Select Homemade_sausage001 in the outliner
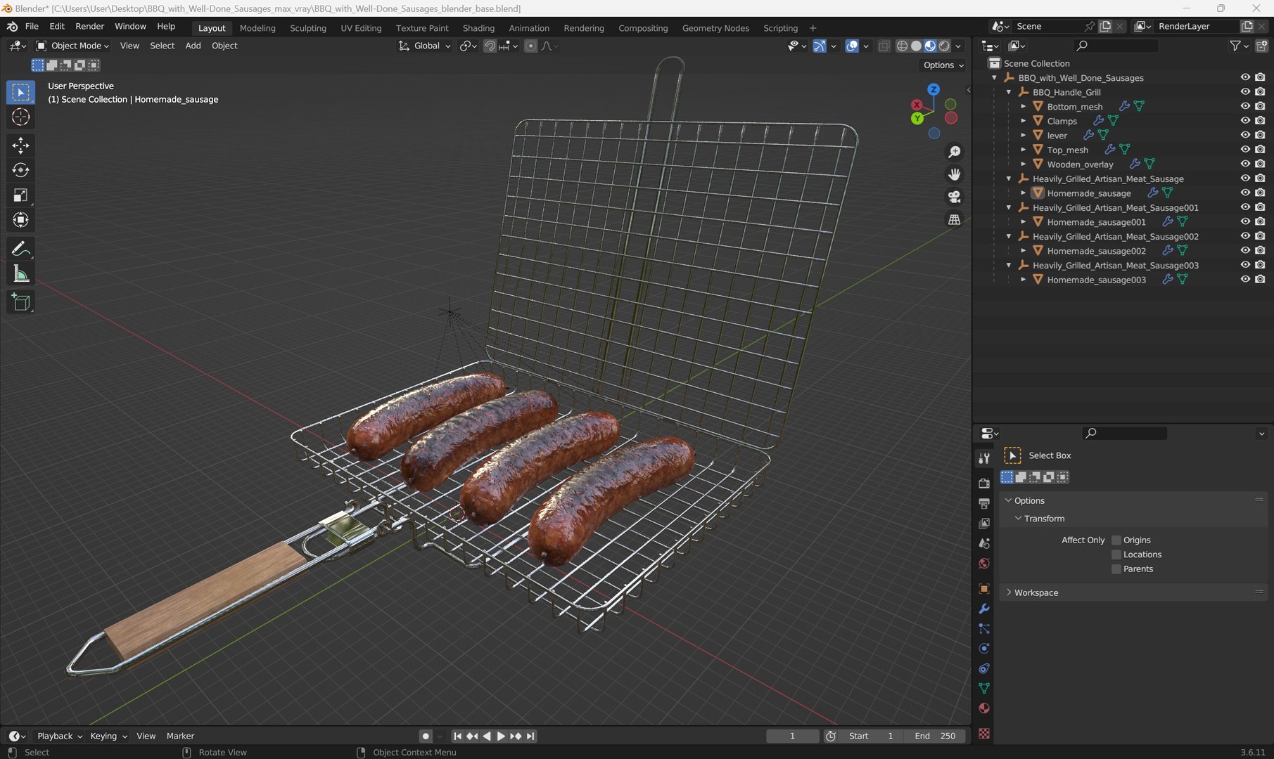1274x759 pixels. coord(1096,222)
